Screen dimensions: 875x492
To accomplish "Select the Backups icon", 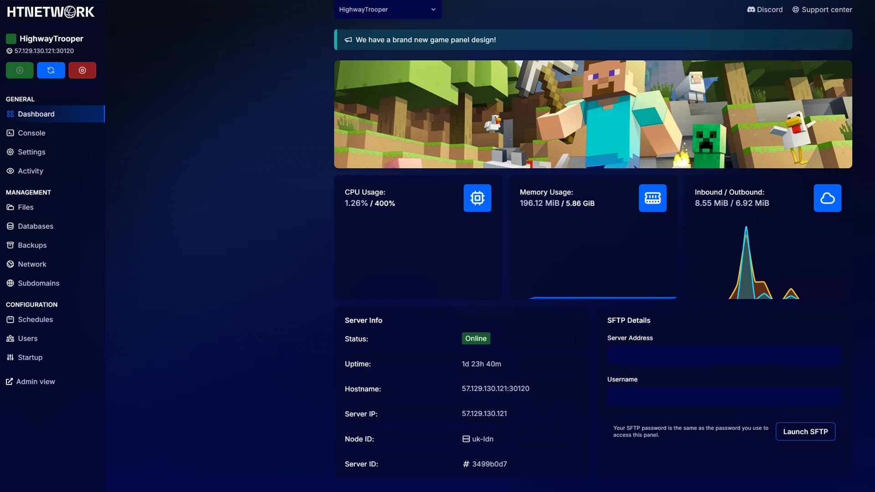I will pos(10,245).
